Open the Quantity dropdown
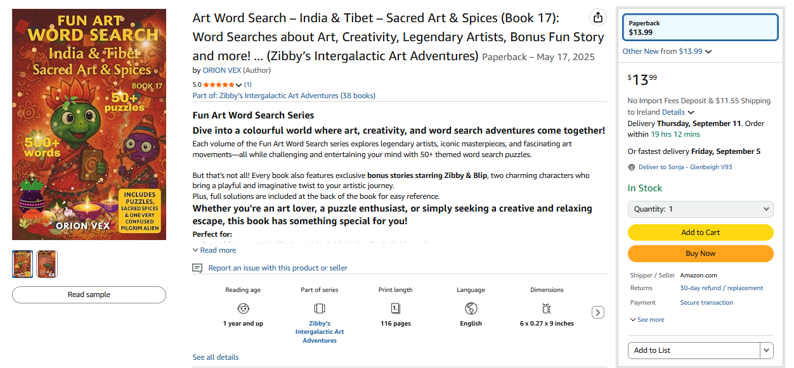 coord(700,209)
